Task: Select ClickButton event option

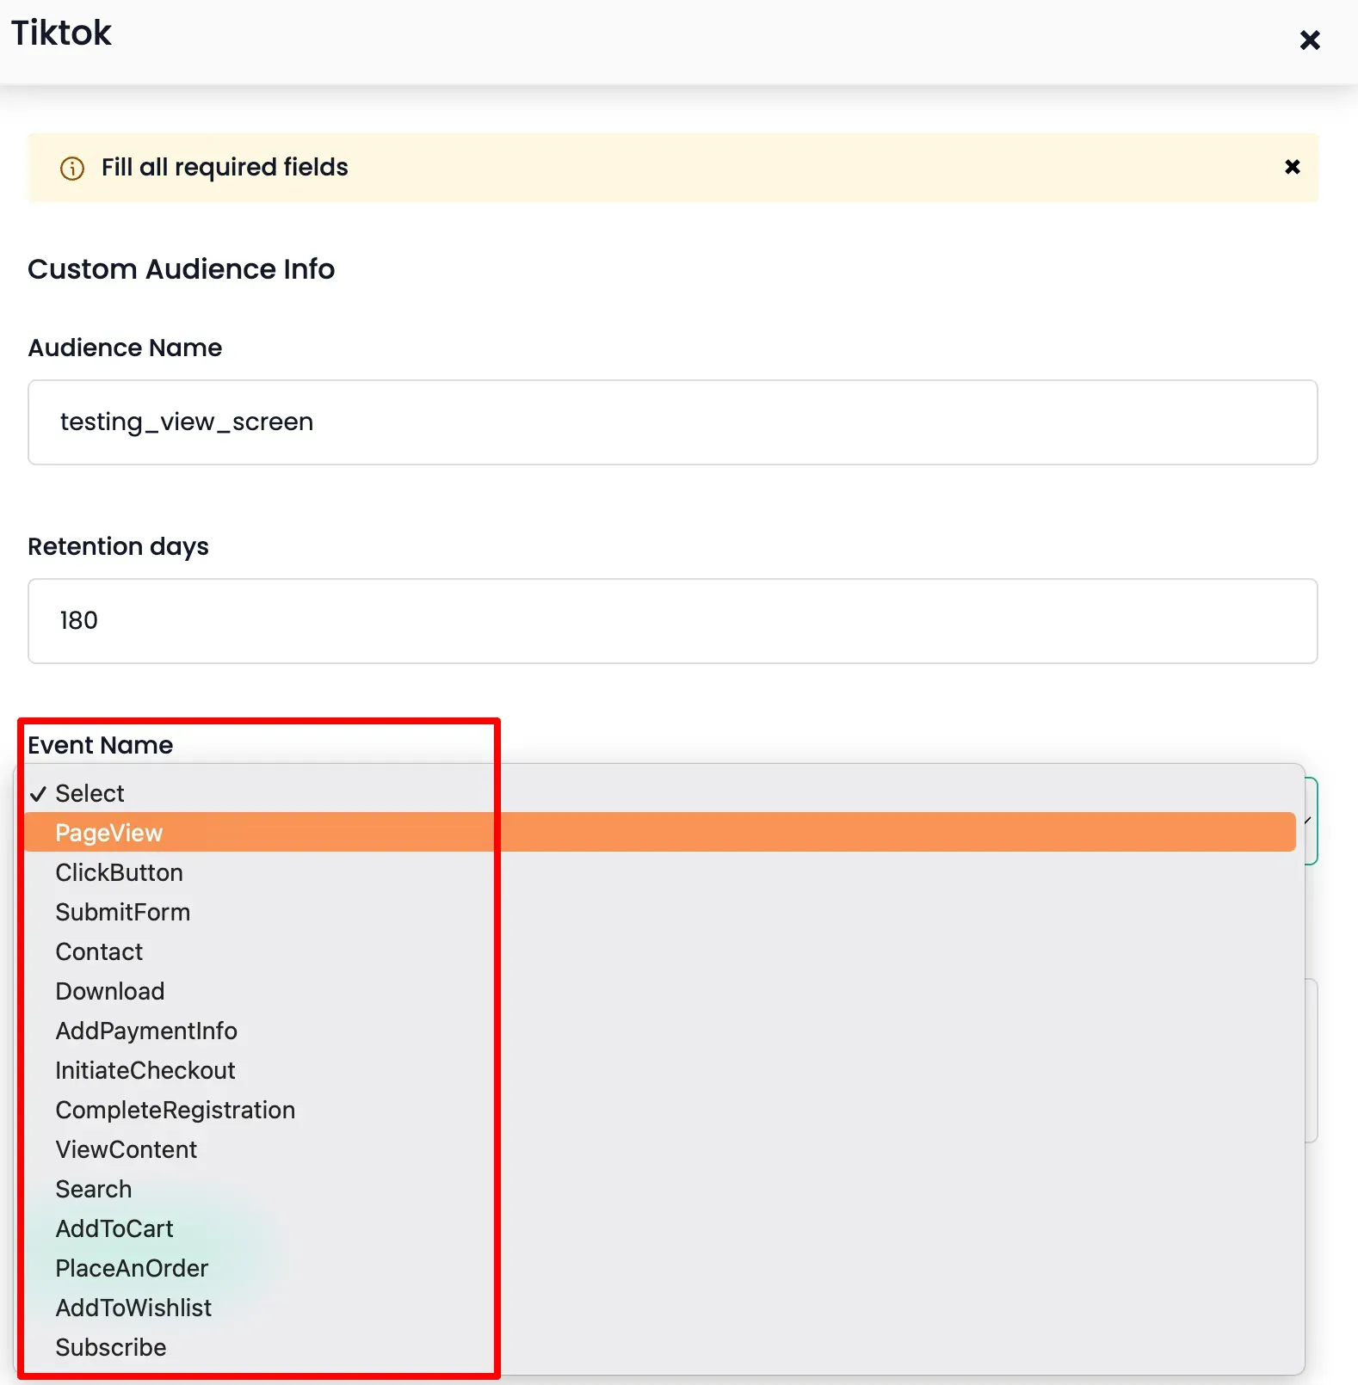Action: tap(659, 872)
